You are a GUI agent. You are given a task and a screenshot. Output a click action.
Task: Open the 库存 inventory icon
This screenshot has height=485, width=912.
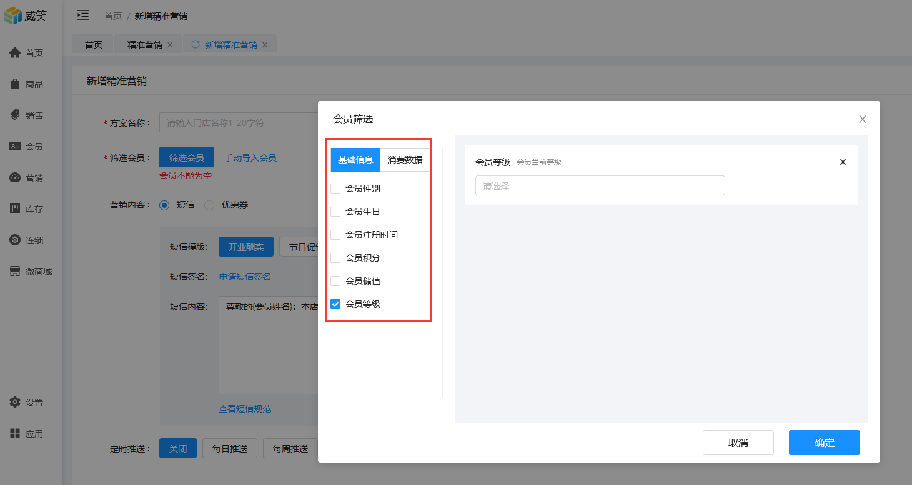(x=15, y=209)
